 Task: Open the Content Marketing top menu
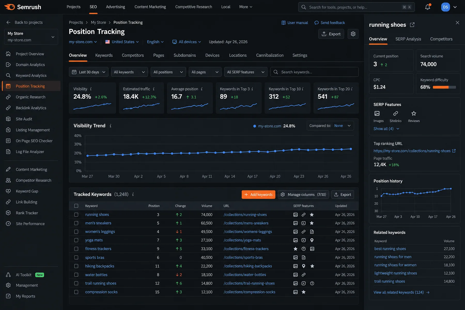(150, 7)
